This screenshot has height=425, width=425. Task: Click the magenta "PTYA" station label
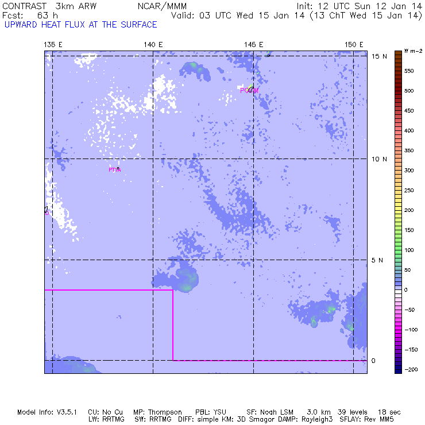(114, 170)
